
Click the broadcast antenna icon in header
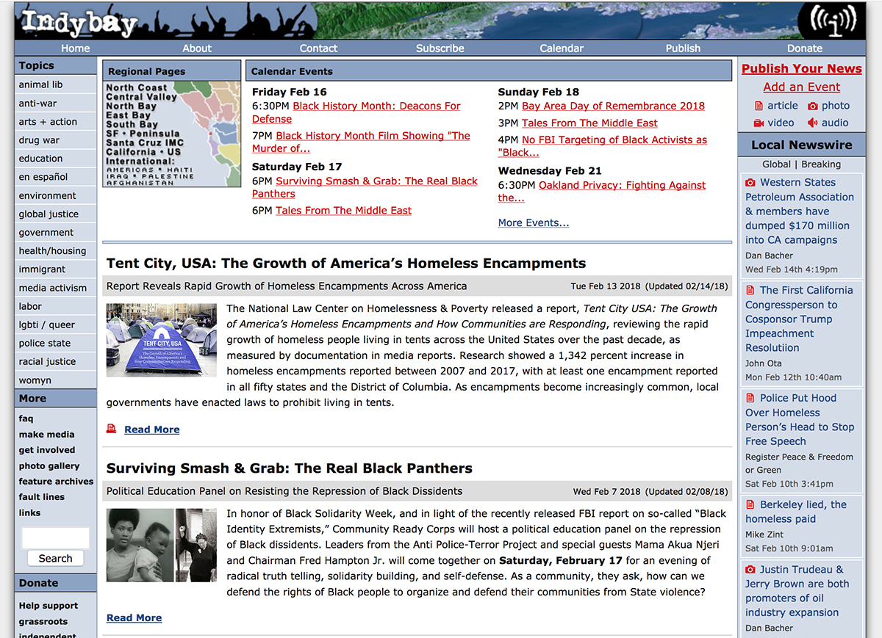[833, 21]
